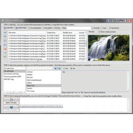This screenshot has width=133, height=133.
Task: Click the right round blue icon next to the attribute combo box
Action: 60,68
